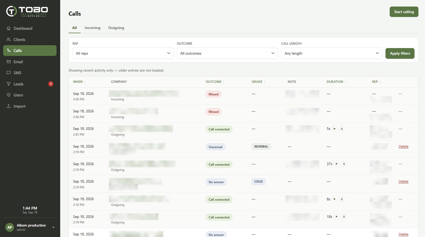Go to Users in sidebar

[30, 95]
